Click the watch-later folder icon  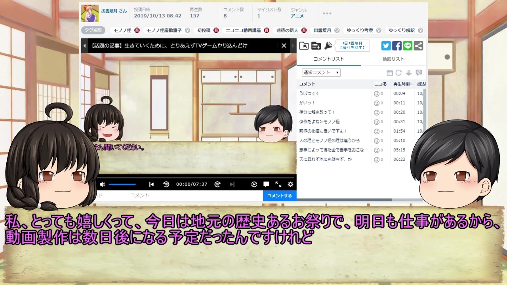[x=304, y=46]
